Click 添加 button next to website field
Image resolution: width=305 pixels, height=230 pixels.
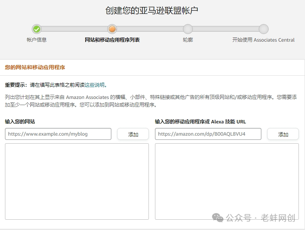[133, 134]
